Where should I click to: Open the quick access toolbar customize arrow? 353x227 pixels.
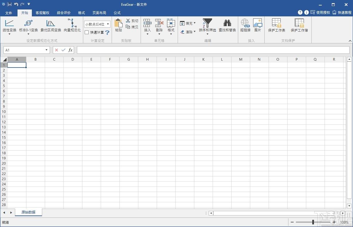click(x=29, y=4)
